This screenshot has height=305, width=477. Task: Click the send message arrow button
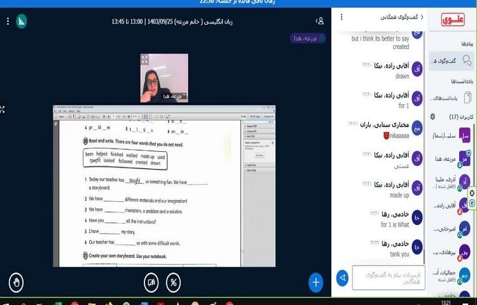point(342,278)
